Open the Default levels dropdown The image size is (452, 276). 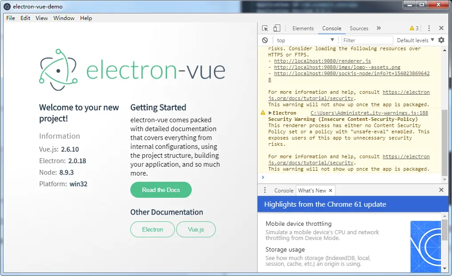pyautogui.click(x=416, y=40)
